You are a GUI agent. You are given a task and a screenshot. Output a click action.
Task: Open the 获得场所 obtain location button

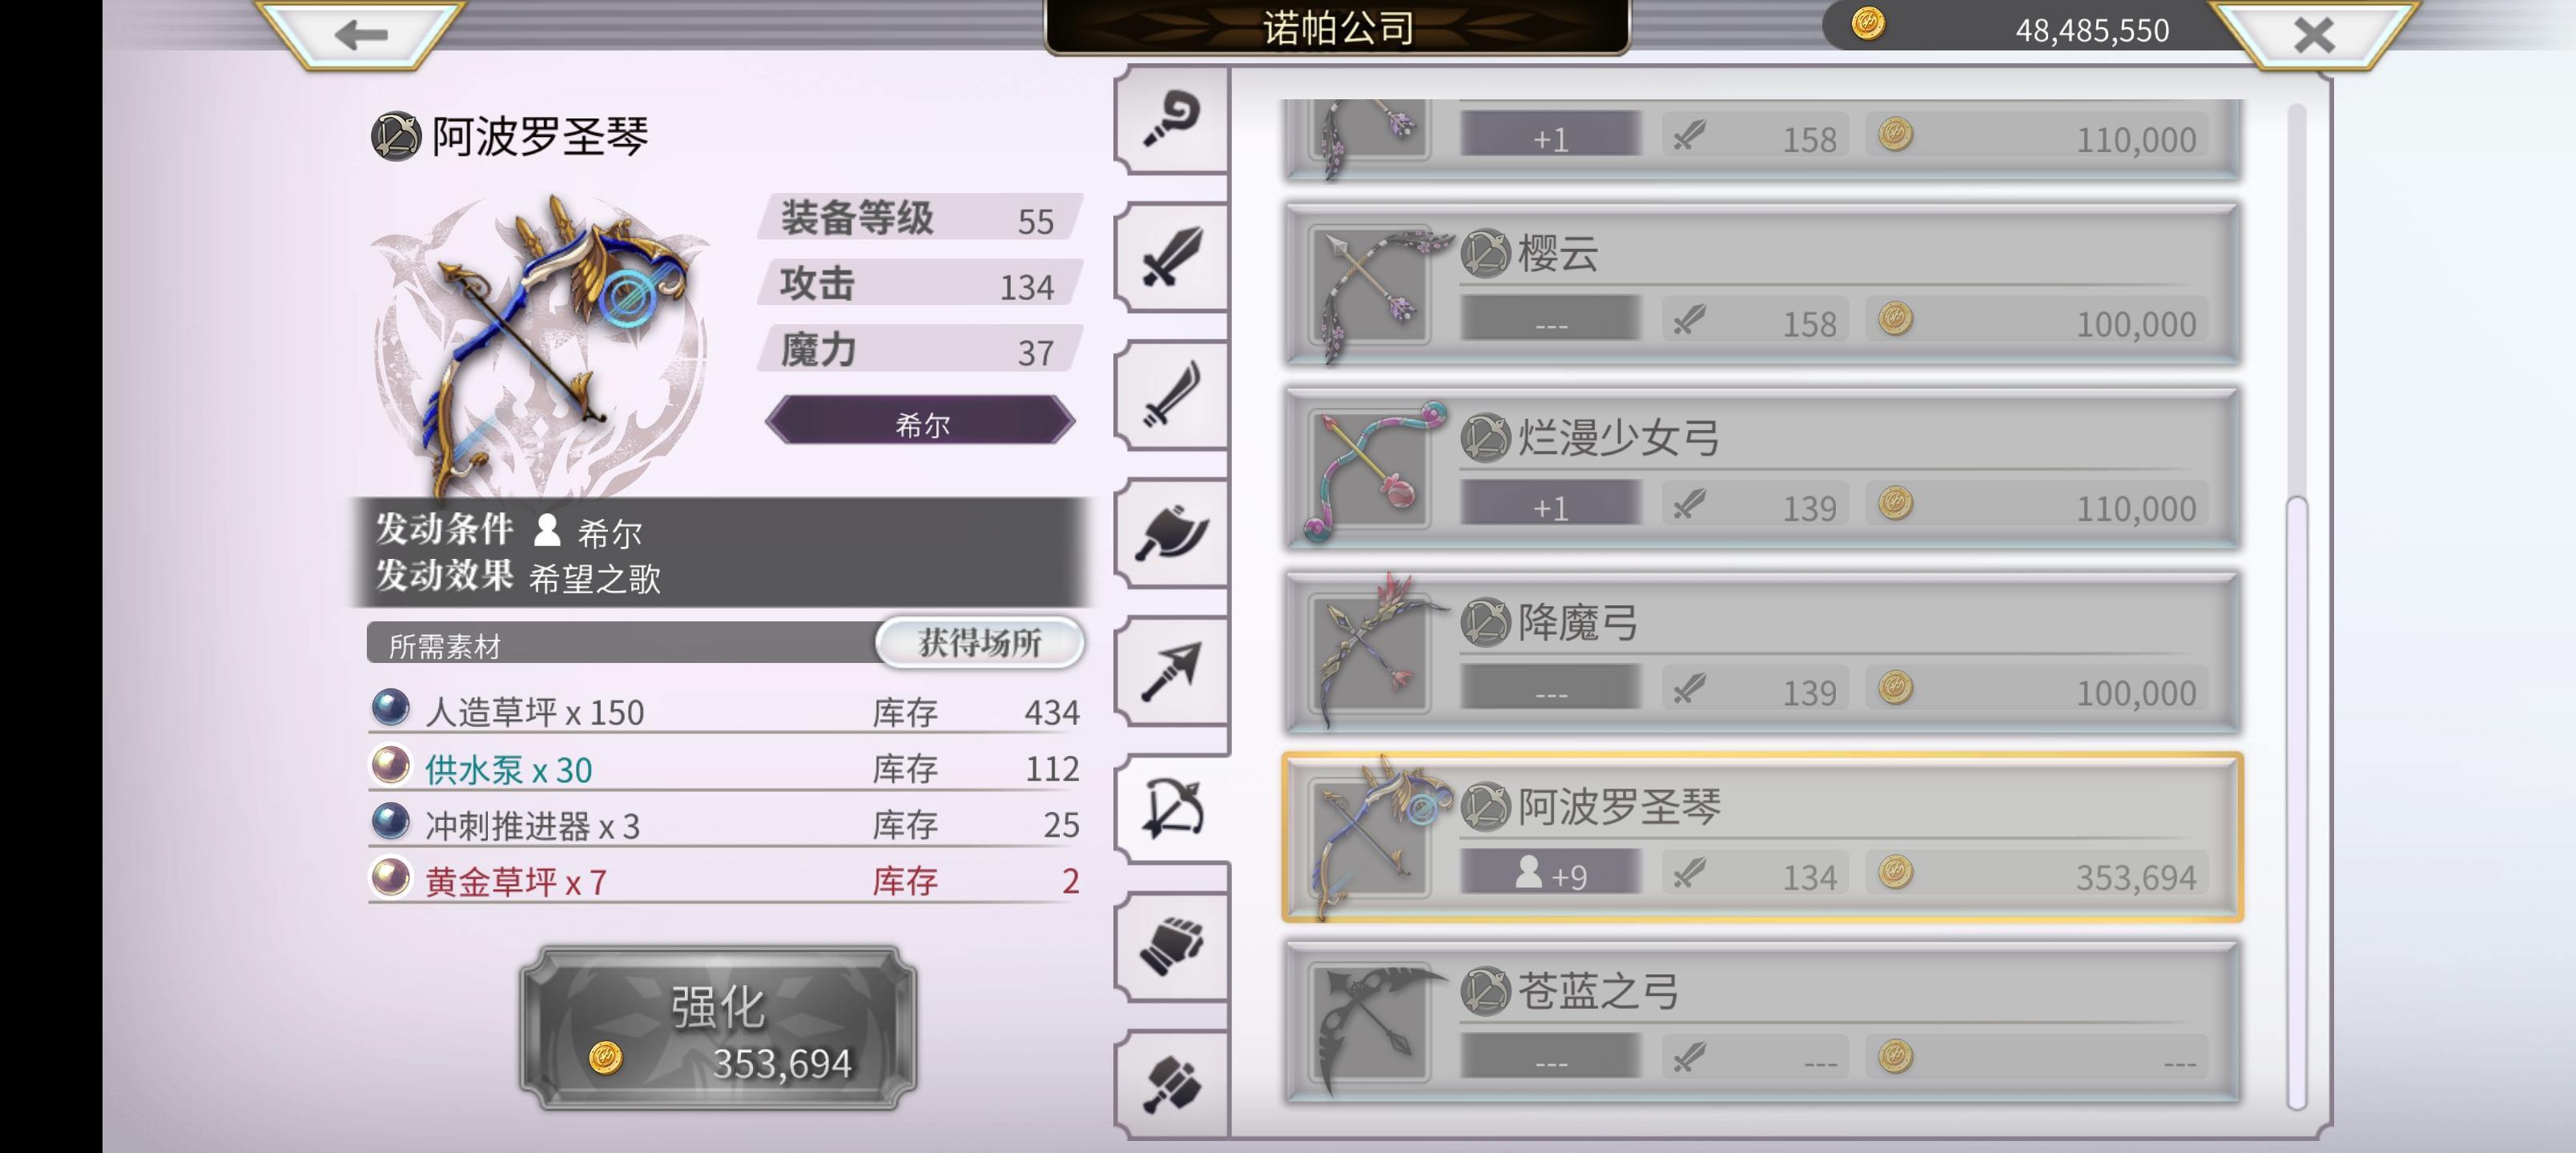tap(980, 642)
